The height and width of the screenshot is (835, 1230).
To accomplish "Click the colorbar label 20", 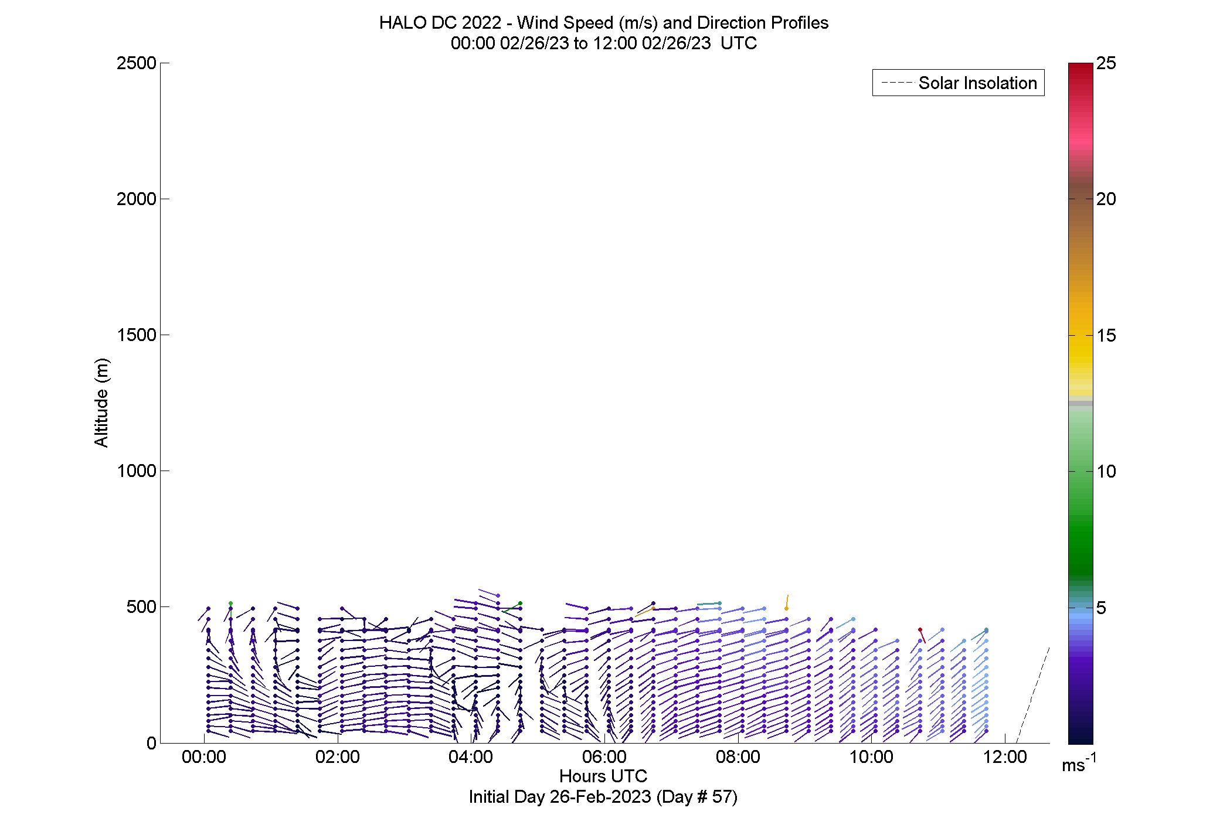I will point(1106,199).
